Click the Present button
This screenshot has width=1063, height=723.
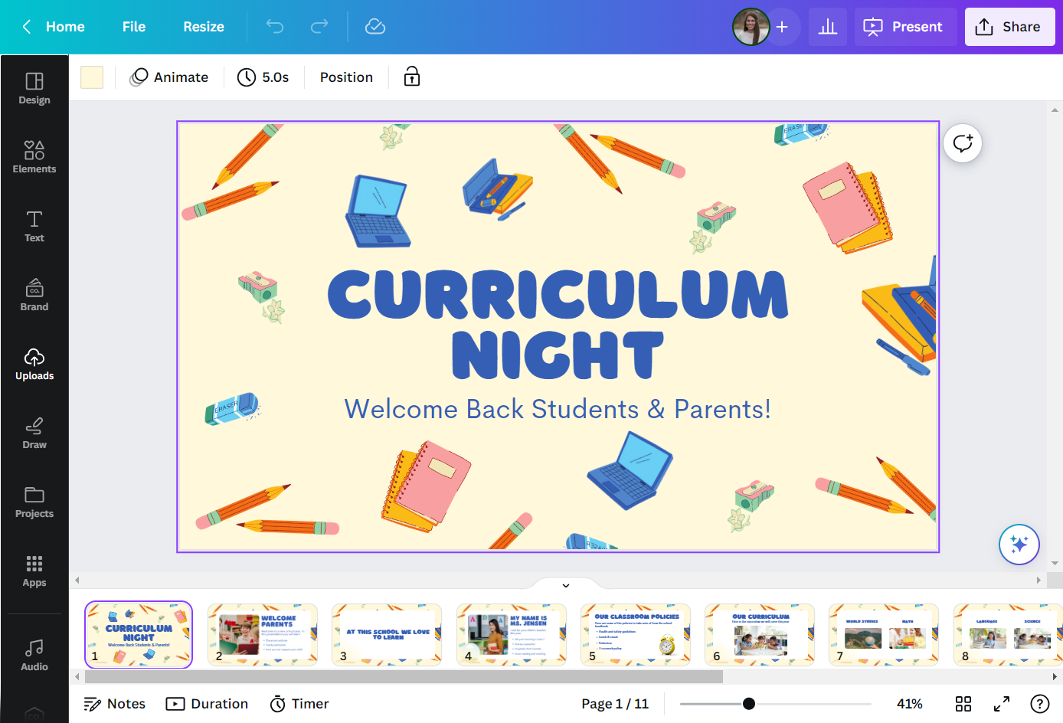(905, 27)
